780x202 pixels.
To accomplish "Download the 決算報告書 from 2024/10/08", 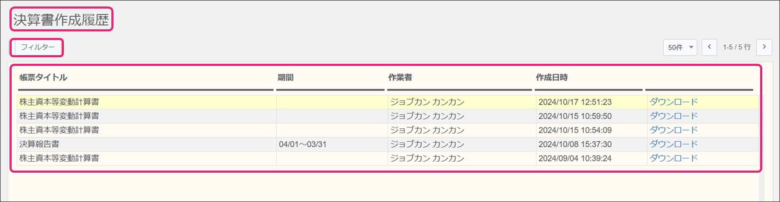I will [673, 144].
